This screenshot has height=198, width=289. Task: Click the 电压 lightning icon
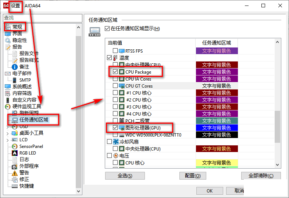point(115,156)
